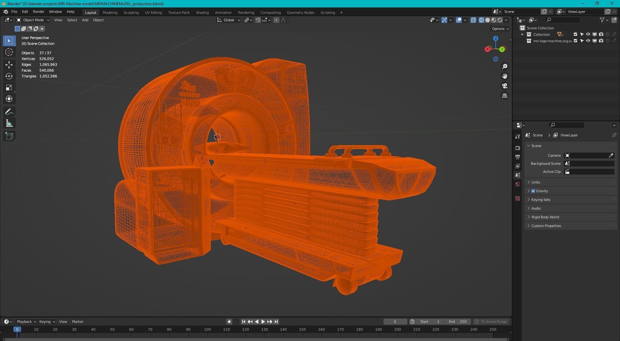Open Global transform orientation dropdown
Screen dimensions: 620x341
229,20
